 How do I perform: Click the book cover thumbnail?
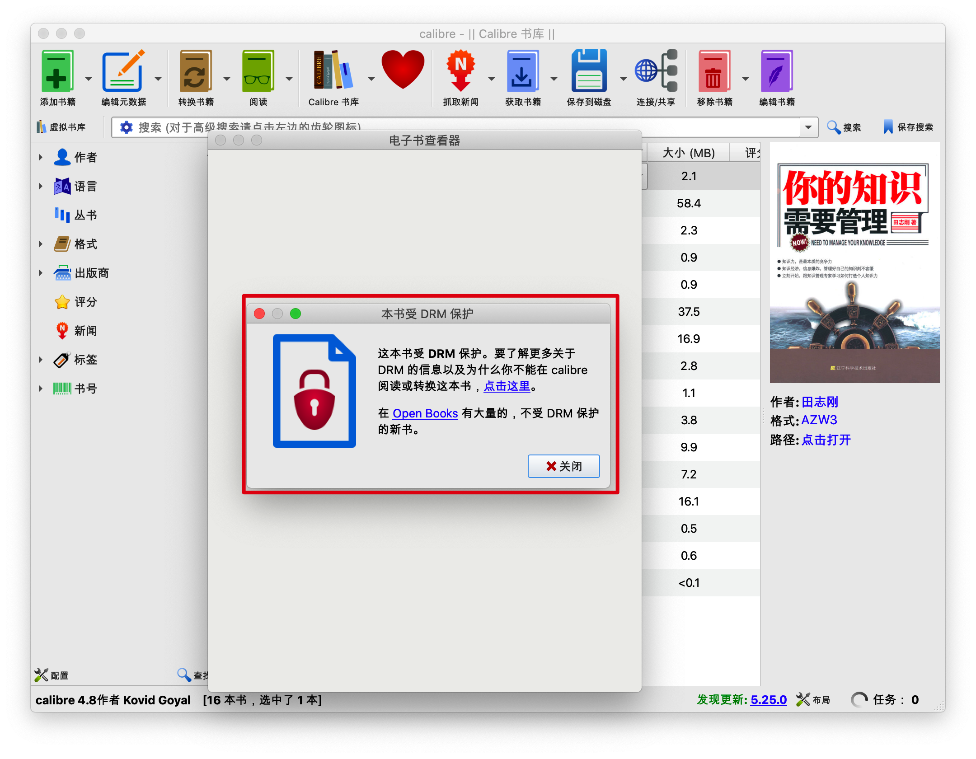coord(854,262)
